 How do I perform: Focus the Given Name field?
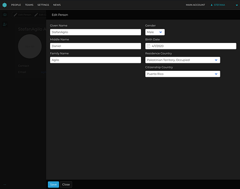(x=95, y=32)
